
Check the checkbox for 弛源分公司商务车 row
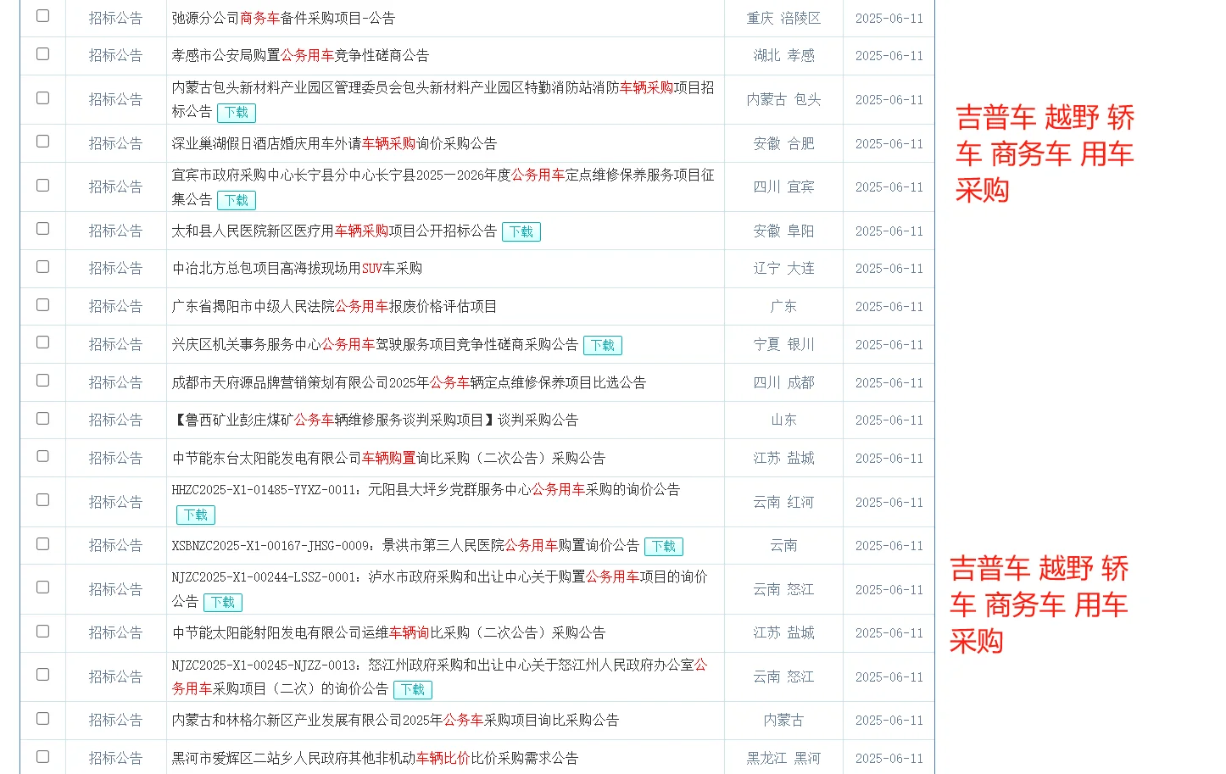(42, 16)
